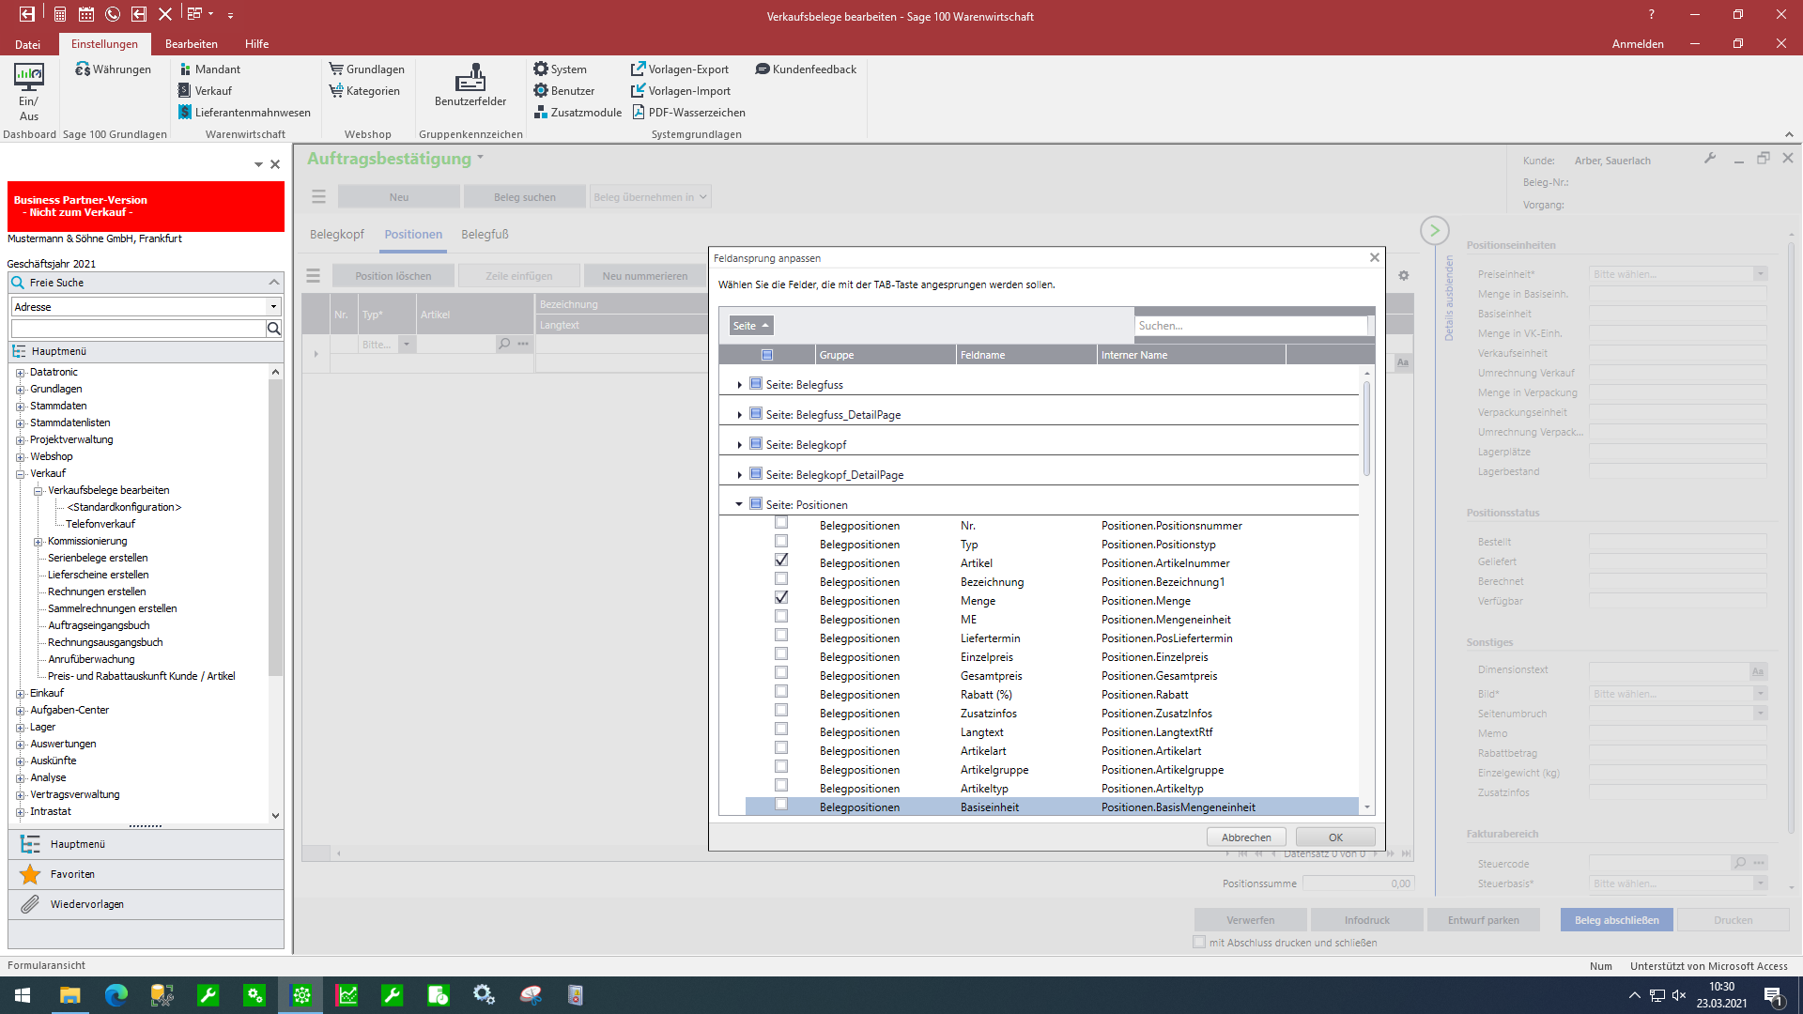Enable tab stop for Bezeichnung field
The width and height of the screenshot is (1803, 1014).
(781, 579)
